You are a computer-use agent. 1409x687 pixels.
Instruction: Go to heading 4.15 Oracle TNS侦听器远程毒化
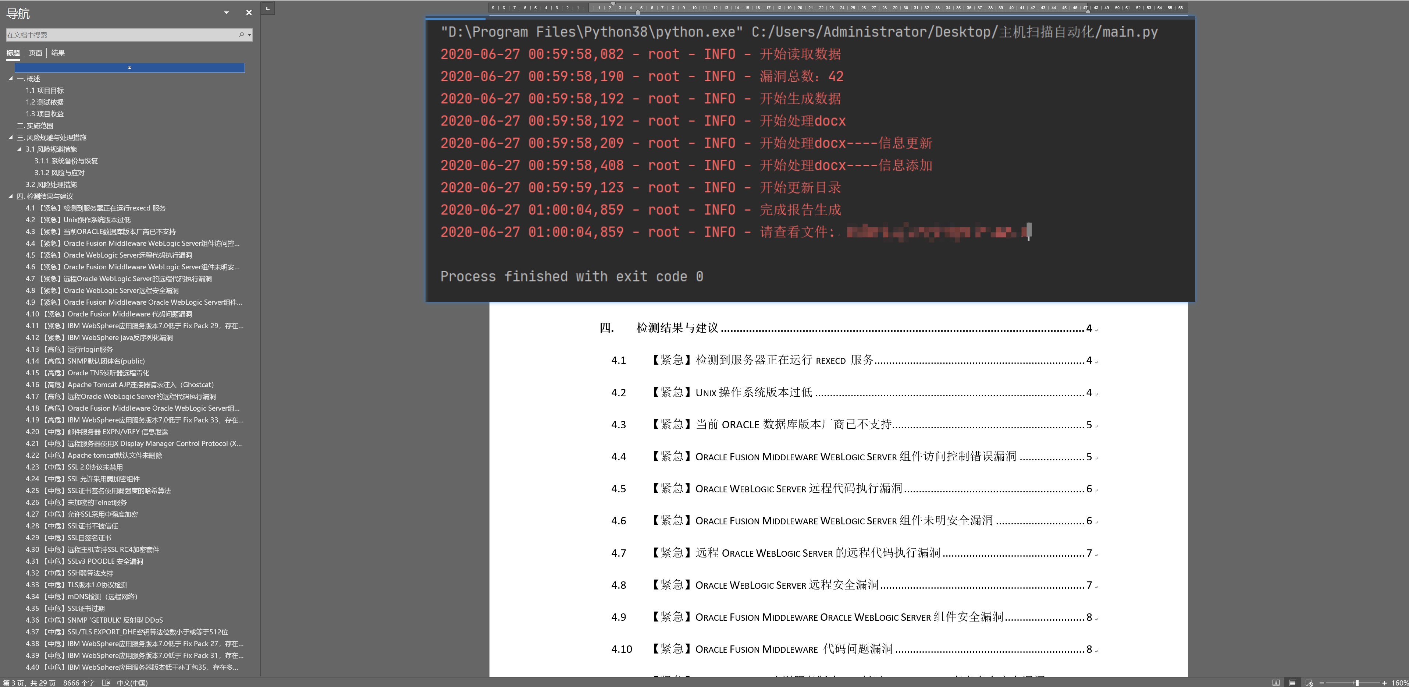(x=88, y=373)
